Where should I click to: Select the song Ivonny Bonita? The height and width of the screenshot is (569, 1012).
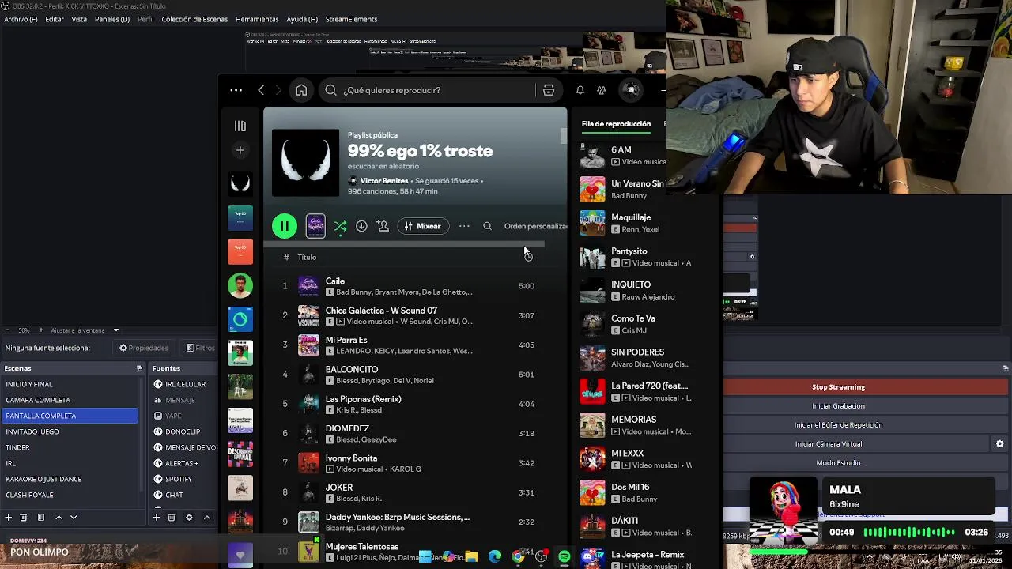point(351,458)
